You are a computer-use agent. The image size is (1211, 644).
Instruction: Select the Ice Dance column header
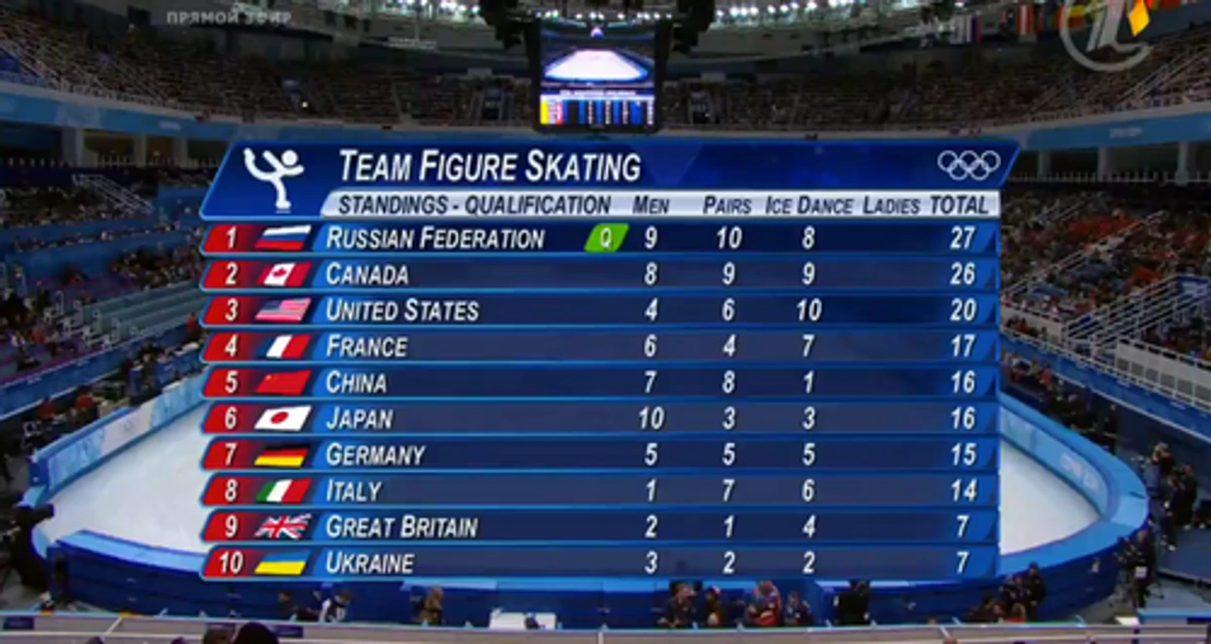809,206
